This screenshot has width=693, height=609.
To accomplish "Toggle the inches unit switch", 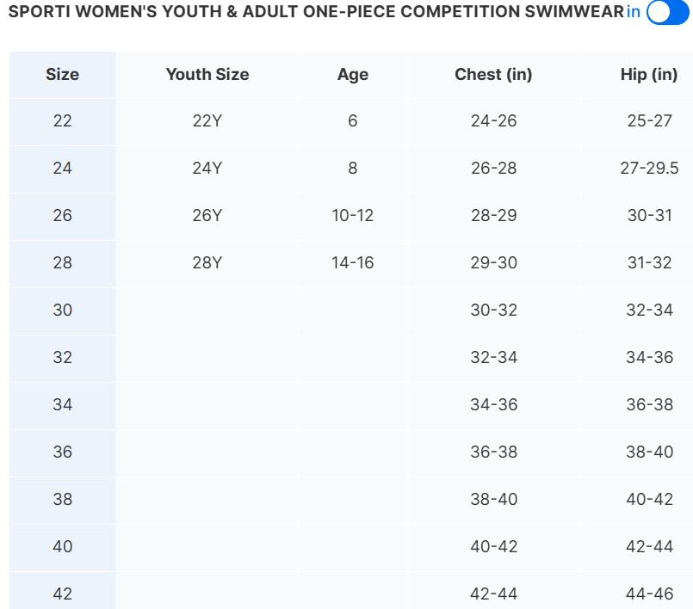I will click(x=667, y=12).
